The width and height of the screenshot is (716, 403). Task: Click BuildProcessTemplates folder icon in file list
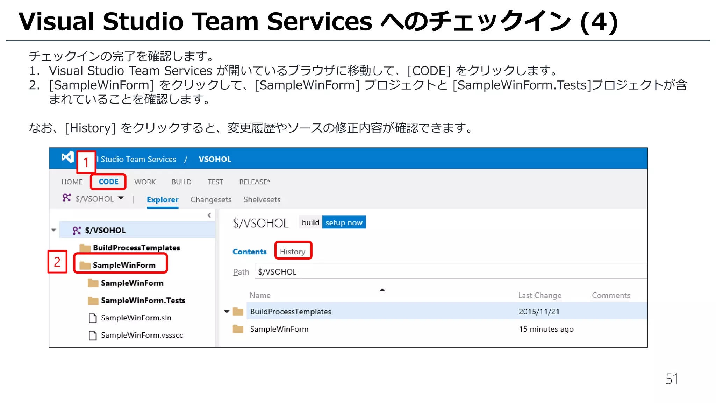point(238,311)
